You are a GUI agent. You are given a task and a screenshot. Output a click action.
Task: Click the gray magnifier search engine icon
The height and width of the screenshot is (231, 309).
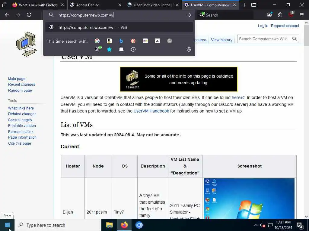(170, 41)
